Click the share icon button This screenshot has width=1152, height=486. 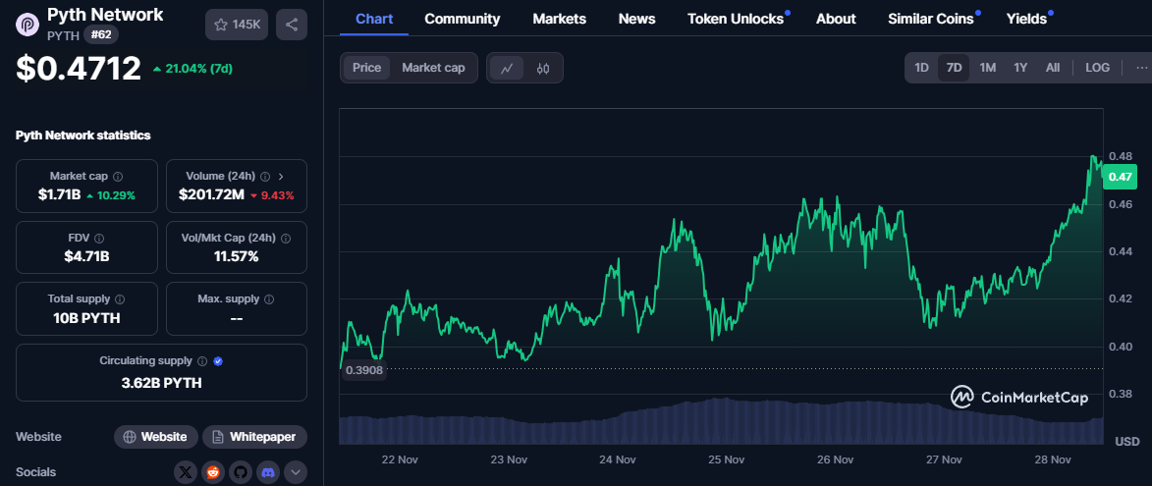(x=292, y=25)
